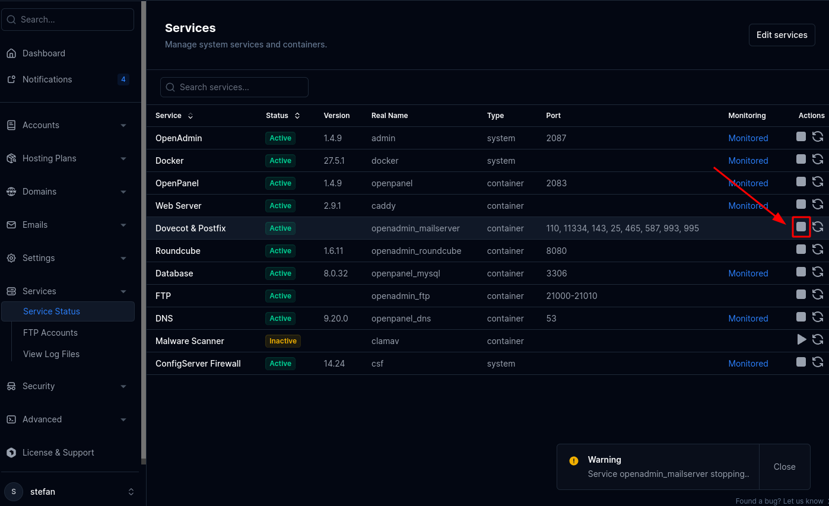Restart the OpenAdmin service
The image size is (829, 506).
pos(818,136)
